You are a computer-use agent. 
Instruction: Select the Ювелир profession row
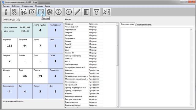tap(84, 94)
